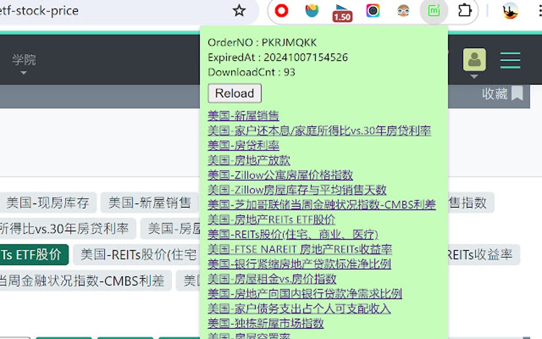The height and width of the screenshot is (339, 542).
Task: Click the OrderNO : PKRJMQKK text
Action: (262, 43)
